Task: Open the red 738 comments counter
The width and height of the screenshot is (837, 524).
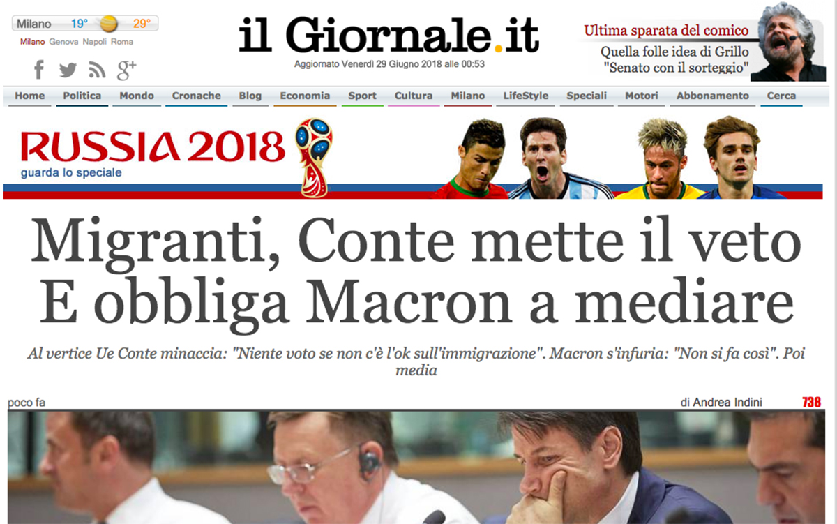Action: click(x=812, y=403)
